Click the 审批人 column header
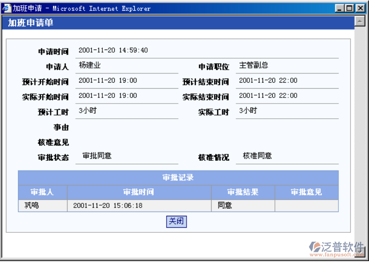The image size is (369, 262). (43, 192)
